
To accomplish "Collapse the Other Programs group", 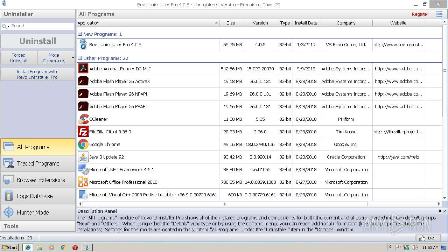I will [80, 58].
